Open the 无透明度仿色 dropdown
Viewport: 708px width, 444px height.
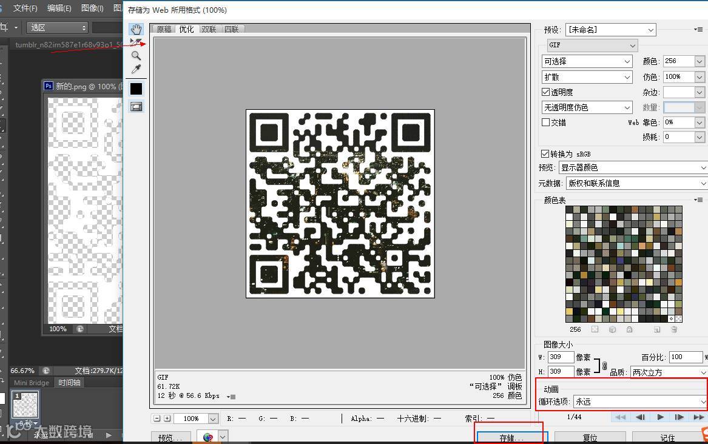[587, 107]
